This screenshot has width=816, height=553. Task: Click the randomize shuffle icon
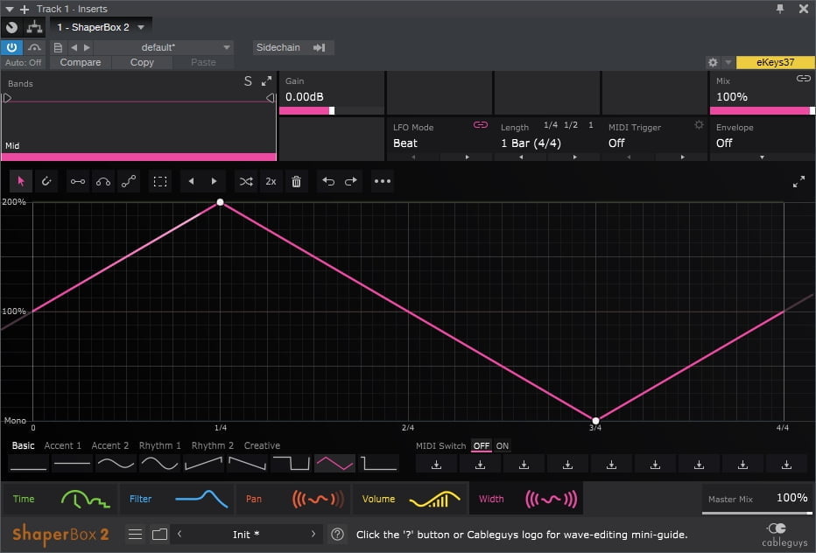[246, 181]
